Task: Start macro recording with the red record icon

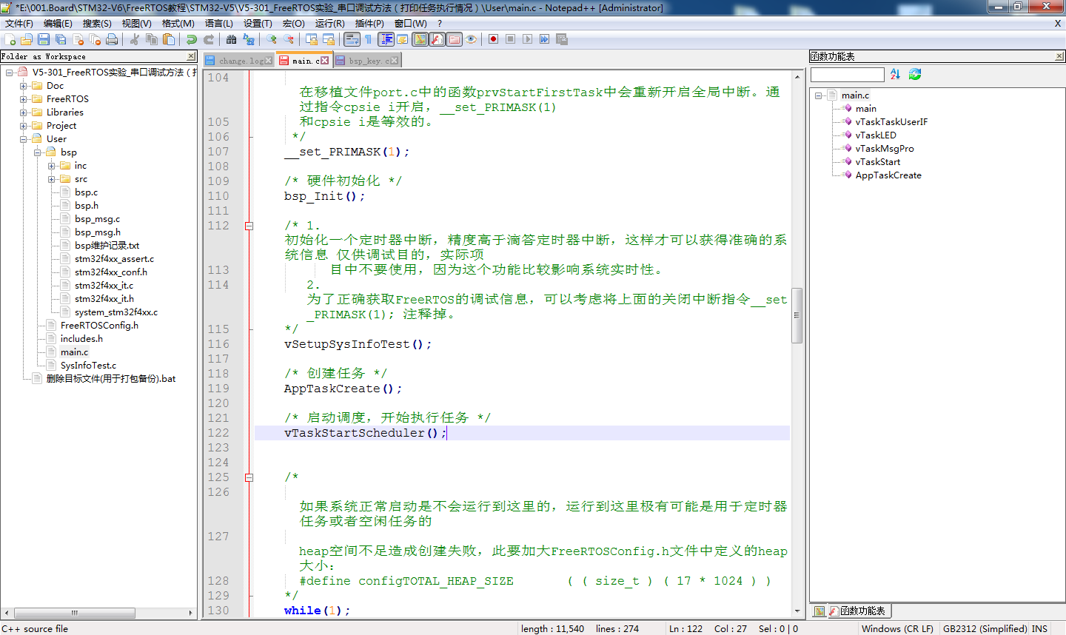Action: pos(494,39)
